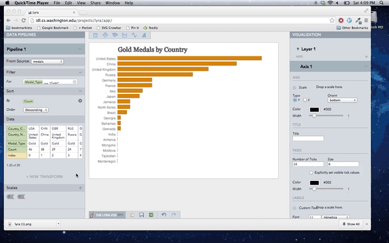Screen dimensions: 389x243
Task: Click the ticks Width slider
Action: click(x=326, y=189)
